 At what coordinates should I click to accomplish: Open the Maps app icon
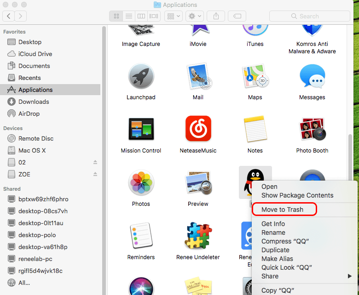point(255,77)
